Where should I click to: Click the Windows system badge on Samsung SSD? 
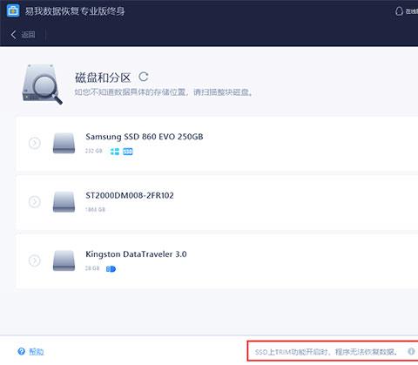(x=115, y=152)
